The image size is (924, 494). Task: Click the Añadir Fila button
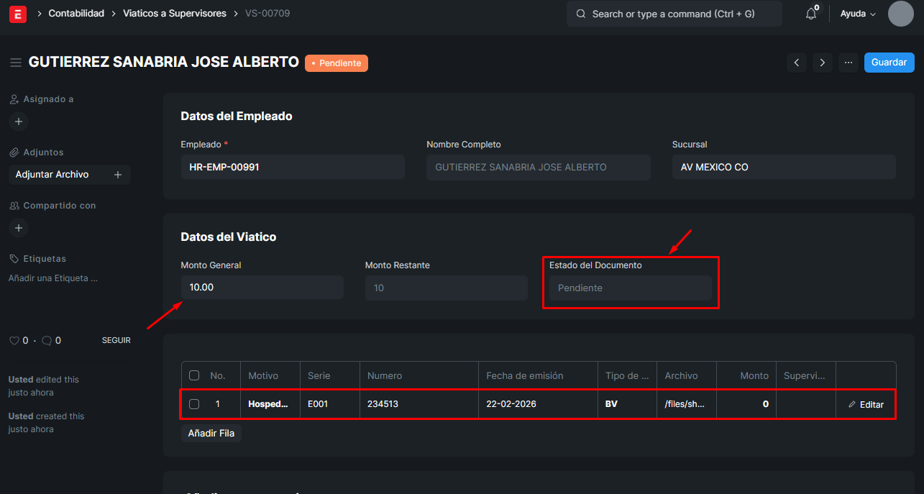coord(211,433)
